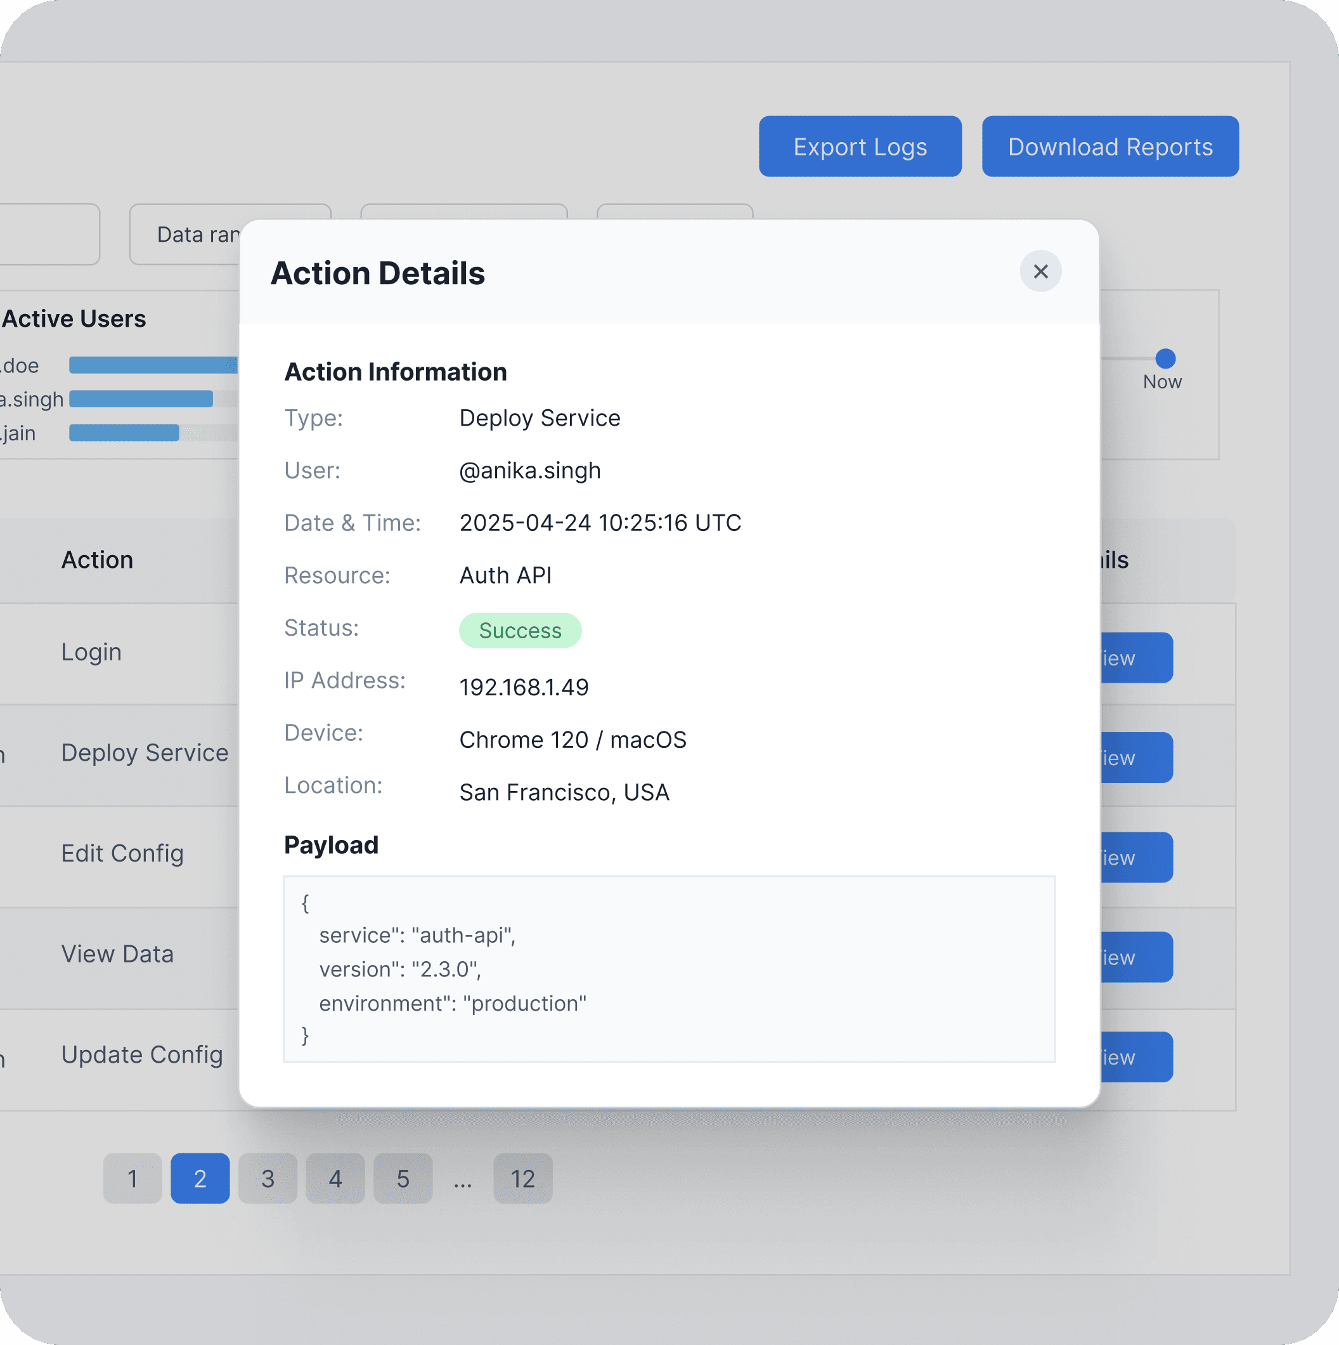Image resolution: width=1339 pixels, height=1345 pixels.
Task: Click the Success status badge
Action: (520, 630)
